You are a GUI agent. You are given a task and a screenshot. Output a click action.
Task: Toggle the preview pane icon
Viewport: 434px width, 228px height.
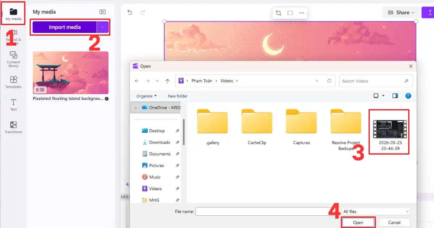click(395, 96)
